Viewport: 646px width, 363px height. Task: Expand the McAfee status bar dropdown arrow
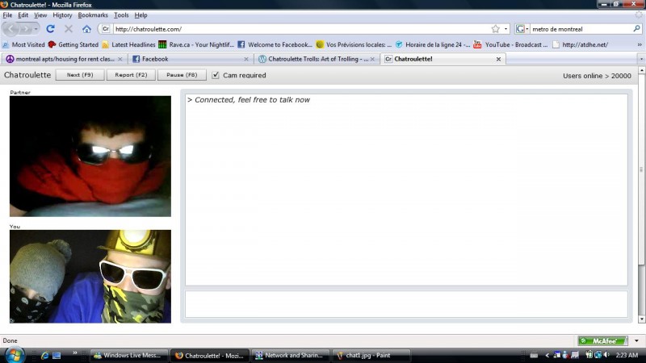click(636, 340)
